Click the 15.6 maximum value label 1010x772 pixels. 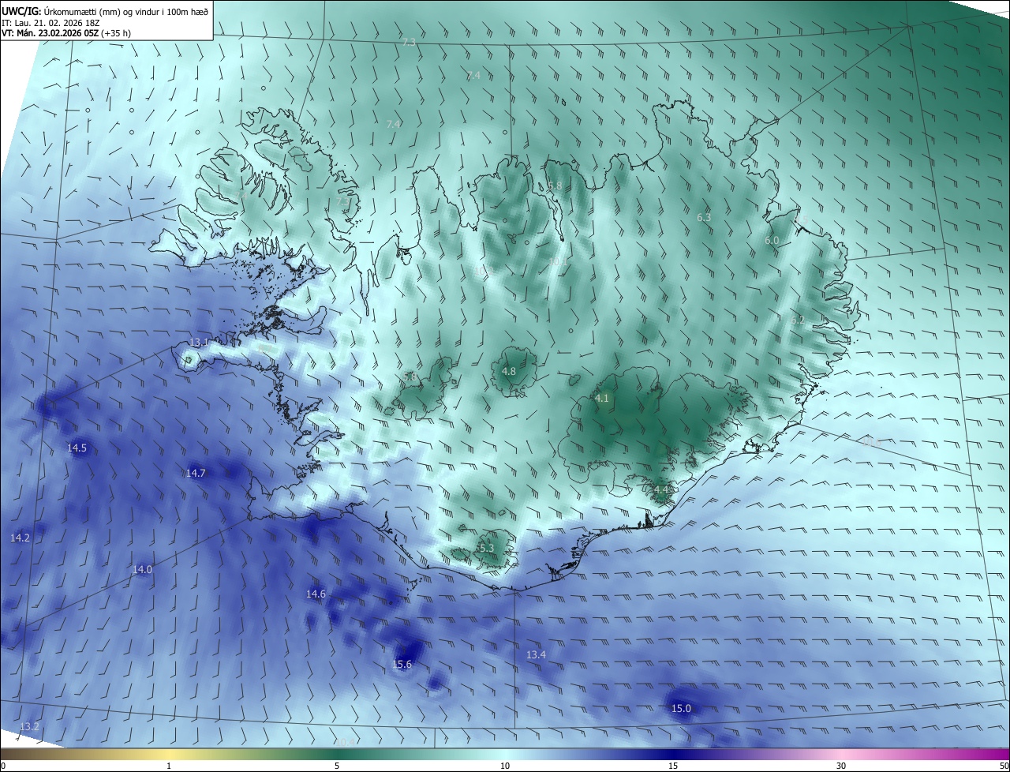coord(402,664)
